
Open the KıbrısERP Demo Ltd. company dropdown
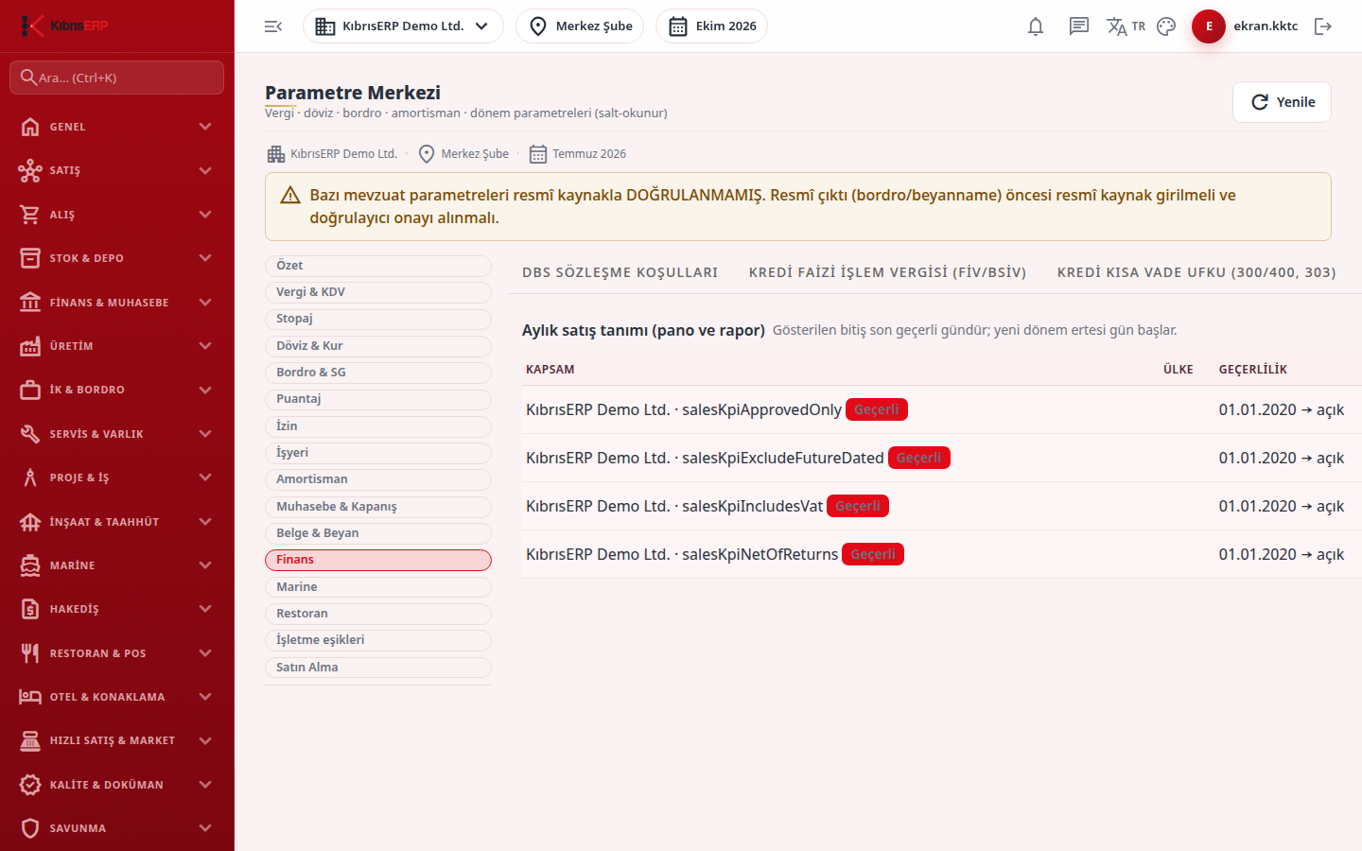coord(403,26)
